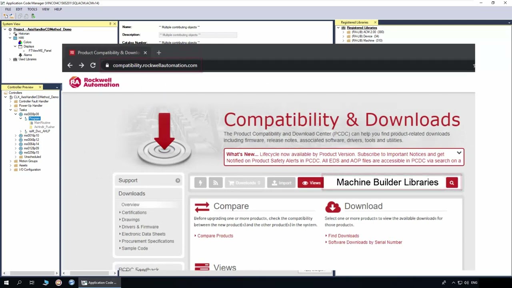Click the red search magnifier button
The image size is (512, 288).
click(452, 183)
